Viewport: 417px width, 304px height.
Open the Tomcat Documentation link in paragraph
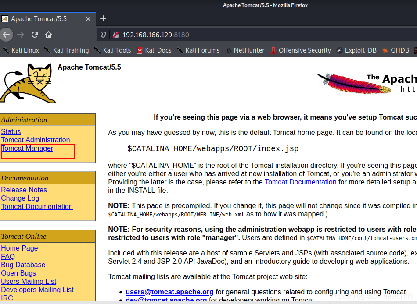tap(301, 182)
